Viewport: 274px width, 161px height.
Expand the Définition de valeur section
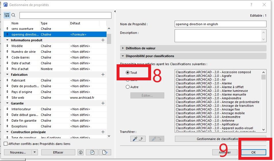tap(123, 48)
